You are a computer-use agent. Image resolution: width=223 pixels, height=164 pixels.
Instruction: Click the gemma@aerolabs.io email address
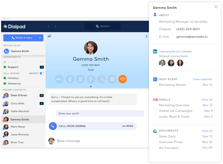point(192,37)
